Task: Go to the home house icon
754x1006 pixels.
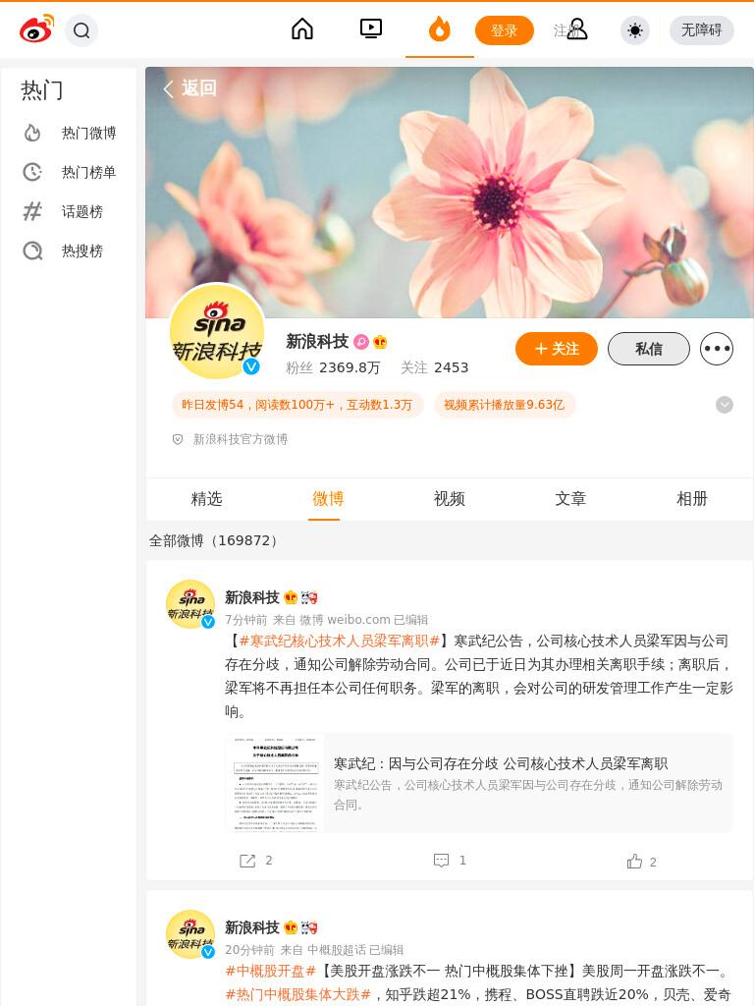Action: click(302, 28)
